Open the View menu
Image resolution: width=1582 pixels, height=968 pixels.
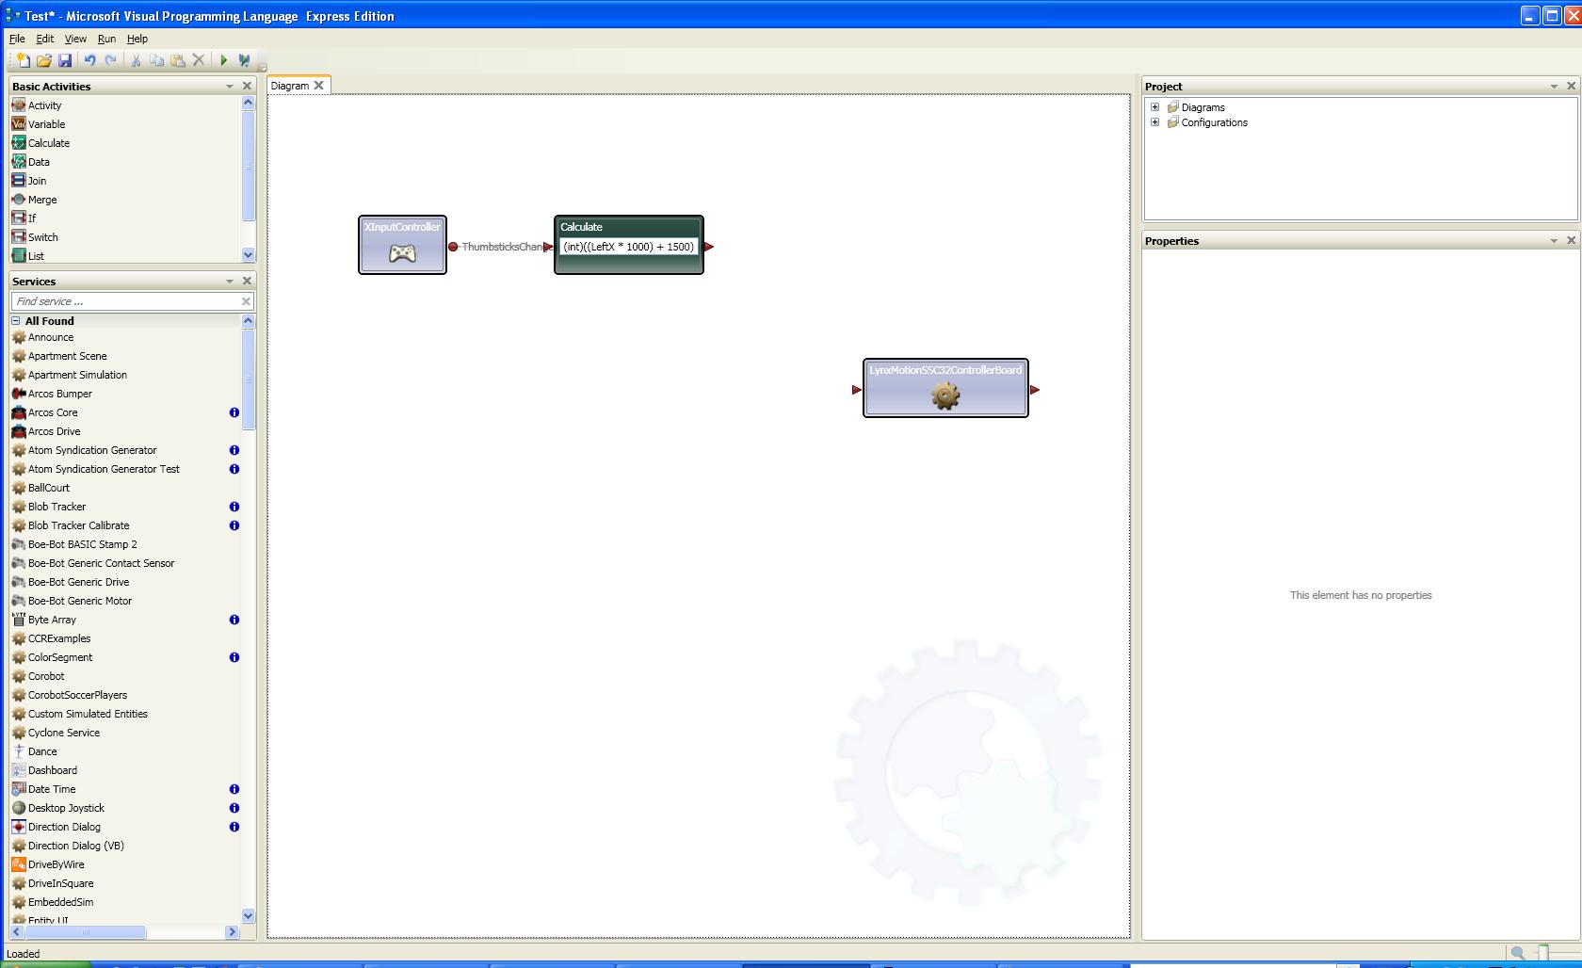pyautogui.click(x=75, y=39)
